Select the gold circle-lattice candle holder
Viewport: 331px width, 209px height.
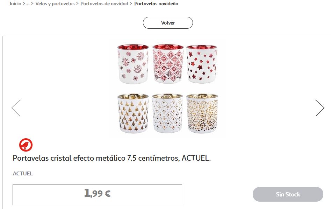coord(168,114)
